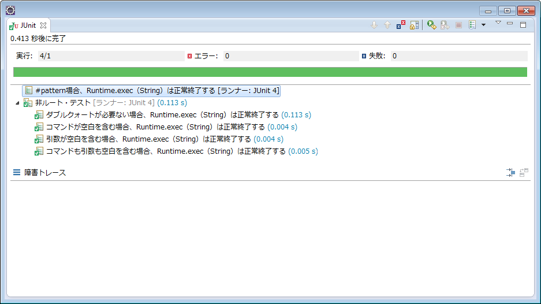Image resolution: width=541 pixels, height=304 pixels.
Task: Select the コマンドが空白を含む場合 test
Action: (x=166, y=127)
